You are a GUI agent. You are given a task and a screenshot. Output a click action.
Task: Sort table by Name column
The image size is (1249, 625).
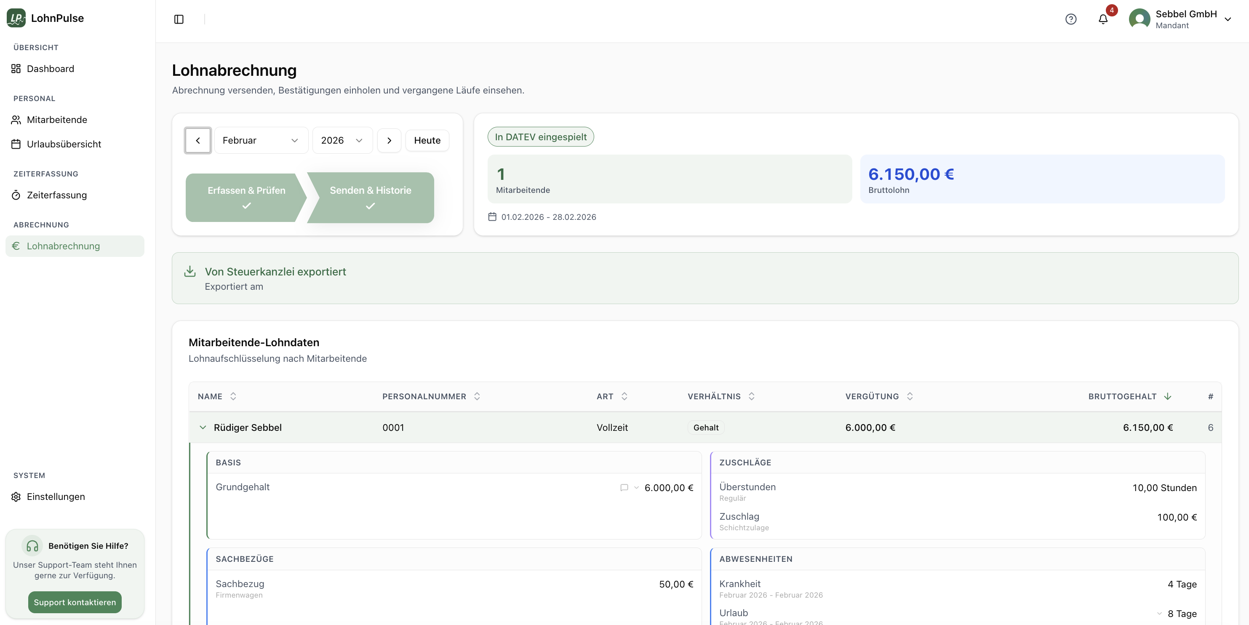tap(217, 396)
